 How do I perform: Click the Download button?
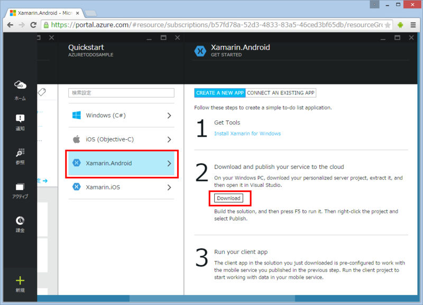(228, 198)
